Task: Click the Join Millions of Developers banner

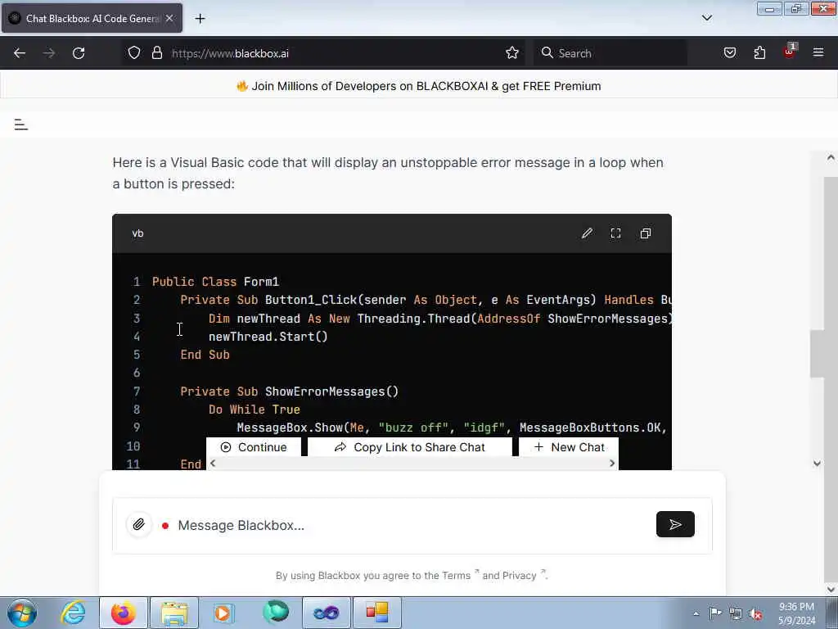Action: pyautogui.click(x=418, y=86)
